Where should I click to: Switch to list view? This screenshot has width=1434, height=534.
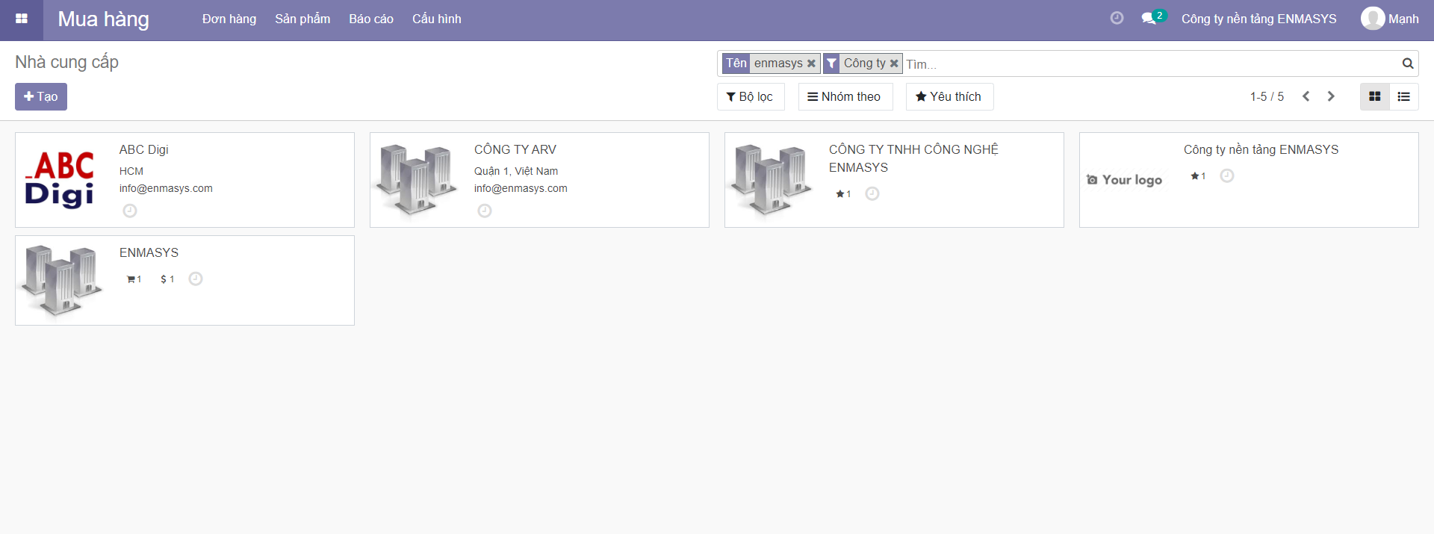(1403, 96)
